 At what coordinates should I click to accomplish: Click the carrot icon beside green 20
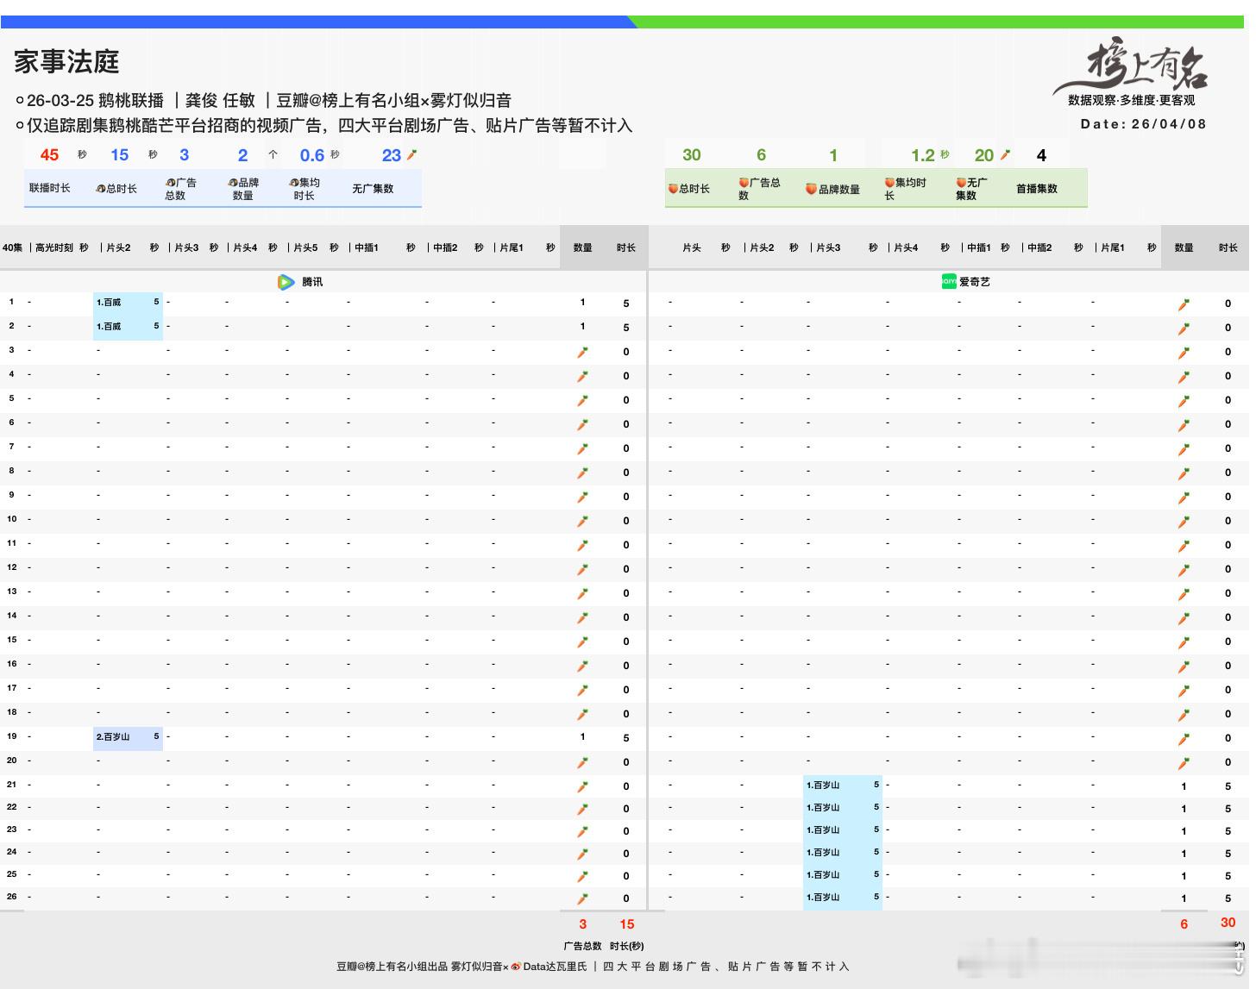click(x=1005, y=155)
